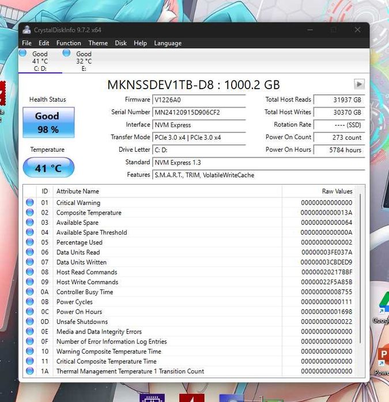
Task: Click the drive title MKNSSDEV1TB-D8 : 1000.2 GB
Action: coord(194,85)
